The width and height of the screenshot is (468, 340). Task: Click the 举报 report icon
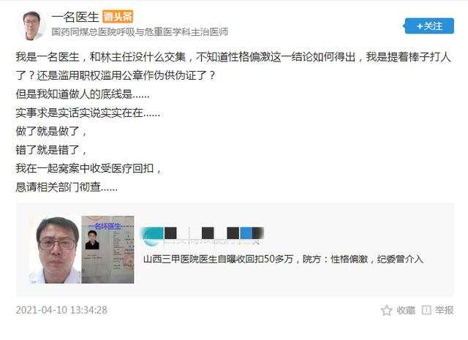[x=426, y=310]
